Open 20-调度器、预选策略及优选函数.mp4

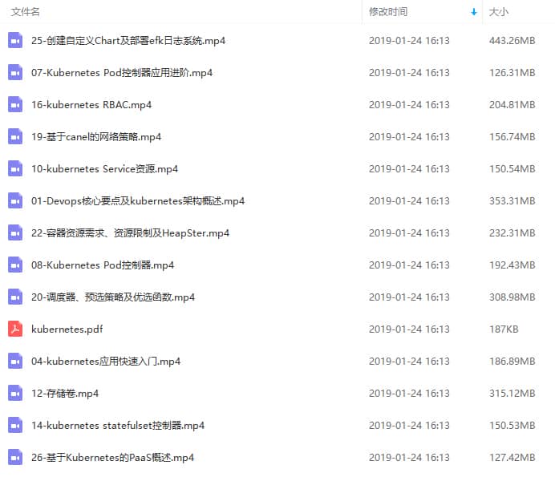point(113,297)
